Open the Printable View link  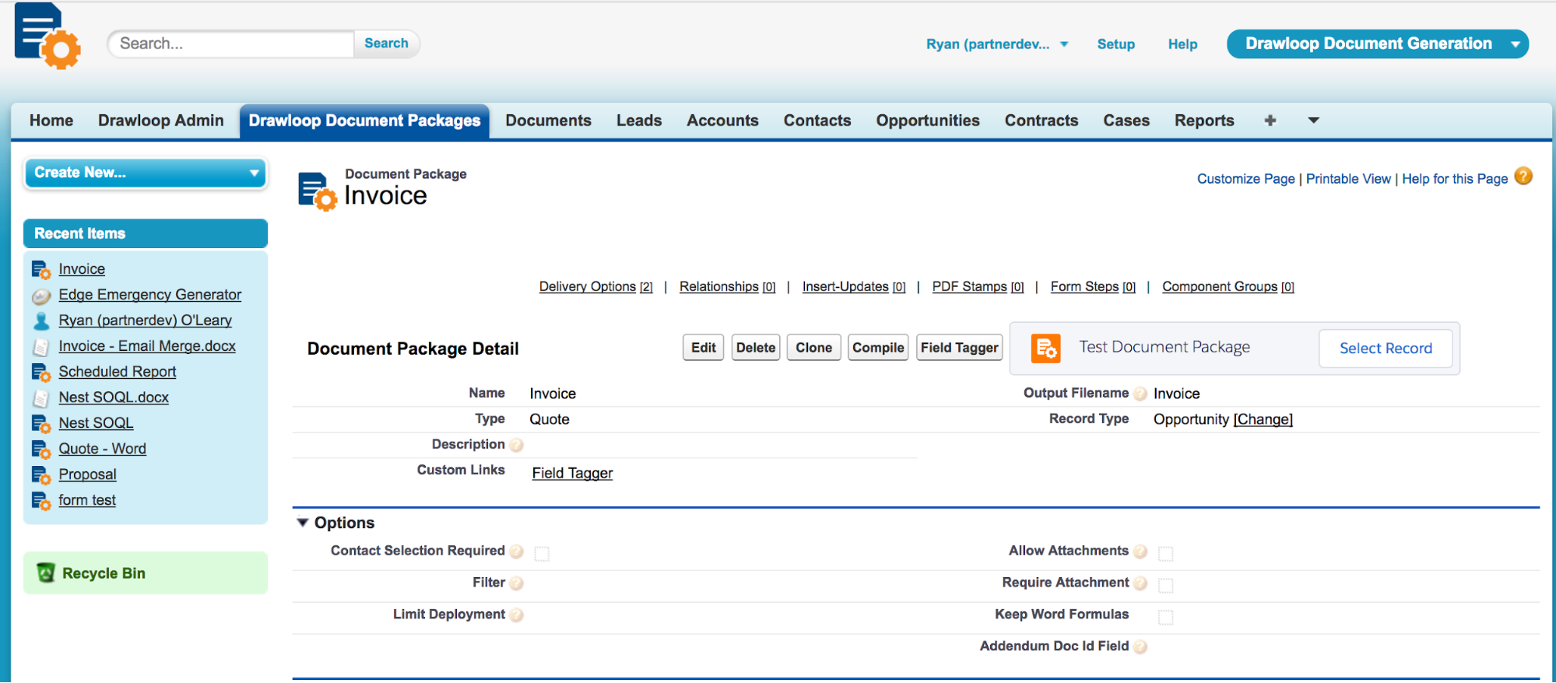[1347, 179]
